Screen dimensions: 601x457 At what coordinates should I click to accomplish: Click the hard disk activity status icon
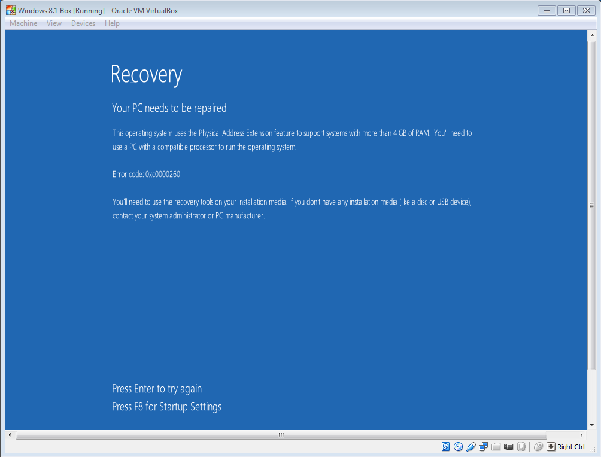[x=445, y=447]
